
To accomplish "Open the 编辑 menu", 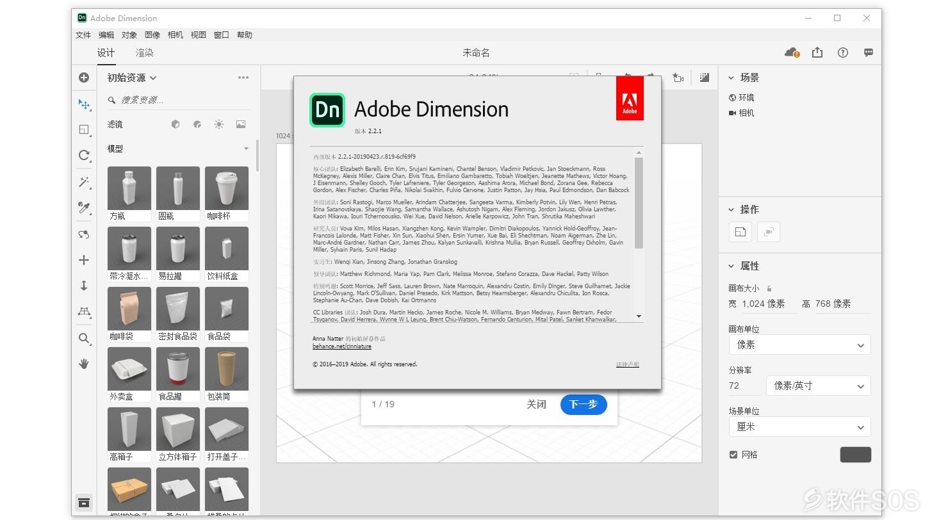I will (106, 35).
